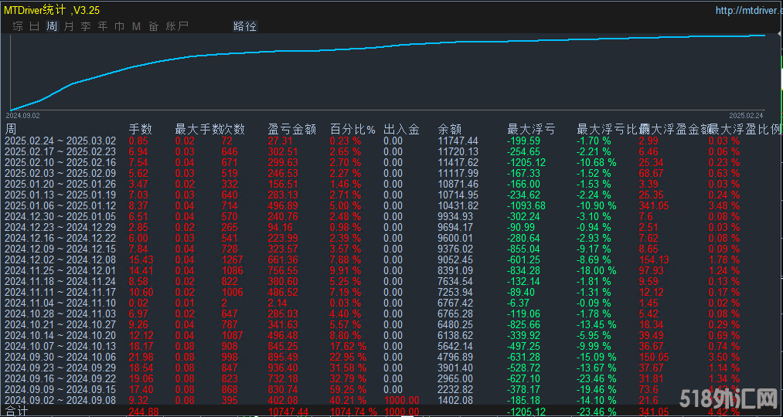Viewport: 783px width, 417px height.
Task: Switch to the 季 quarterly tab
Action: [x=86, y=26]
